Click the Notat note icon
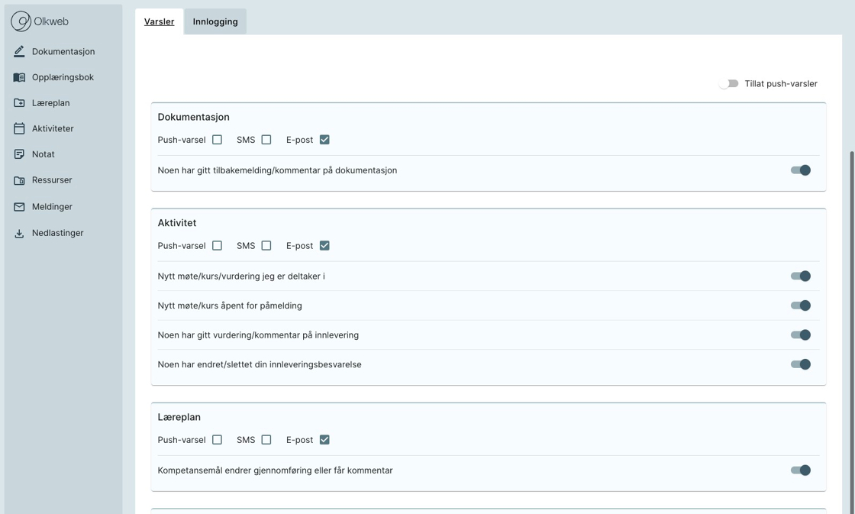The image size is (855, 514). click(19, 154)
